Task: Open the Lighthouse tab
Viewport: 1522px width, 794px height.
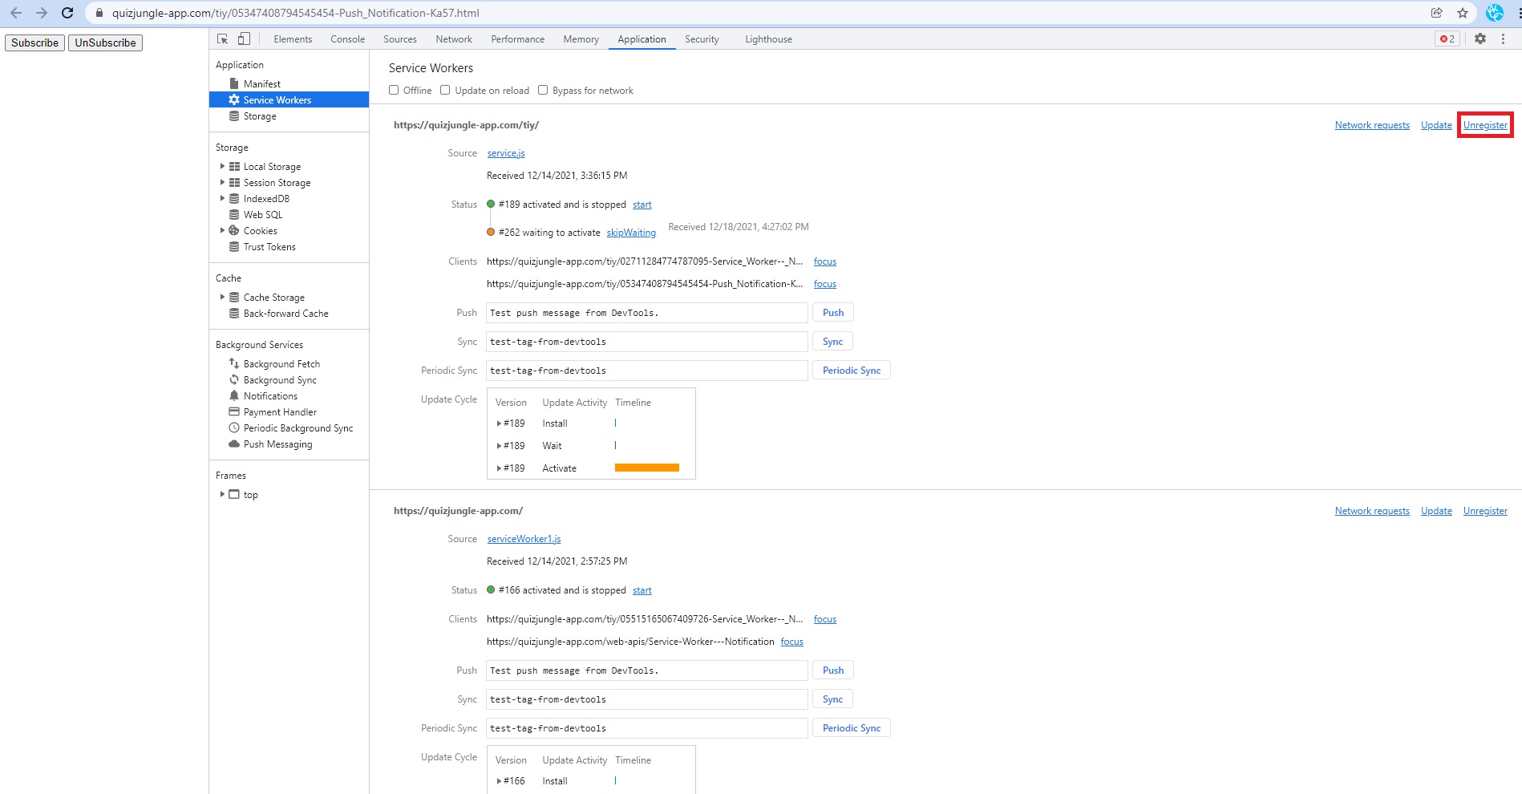Action: coord(767,38)
